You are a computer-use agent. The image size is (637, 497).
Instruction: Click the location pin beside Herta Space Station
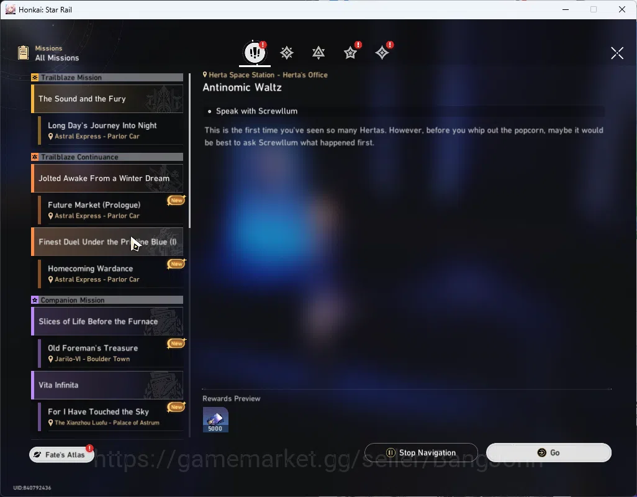coord(205,75)
